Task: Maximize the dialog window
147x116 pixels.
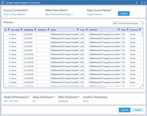Action: [x=142, y=3]
